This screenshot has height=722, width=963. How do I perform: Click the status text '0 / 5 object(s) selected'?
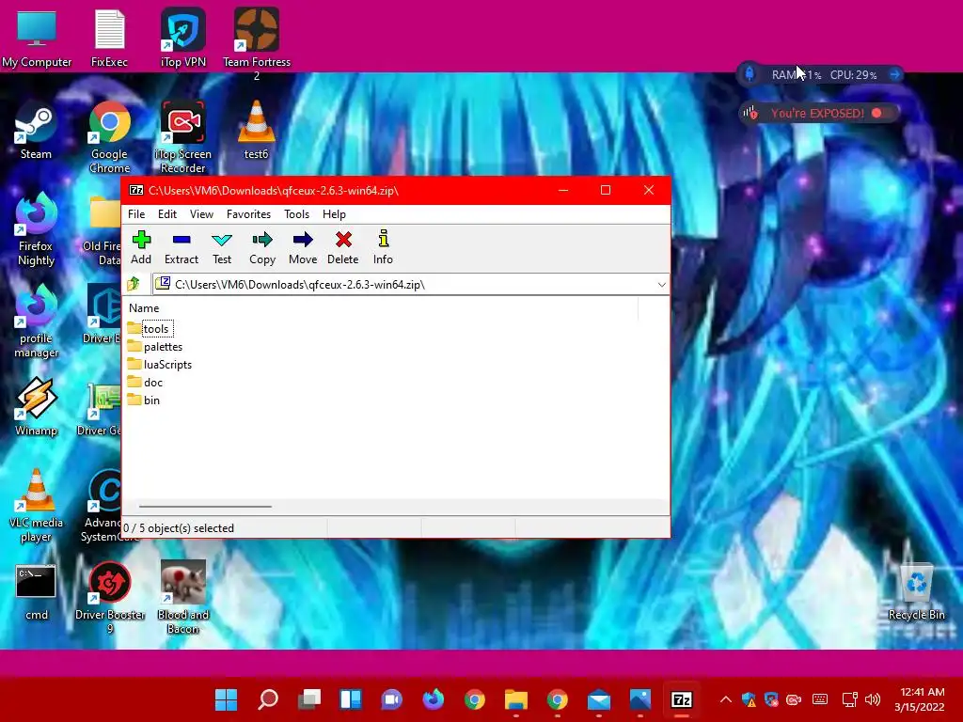(x=179, y=528)
